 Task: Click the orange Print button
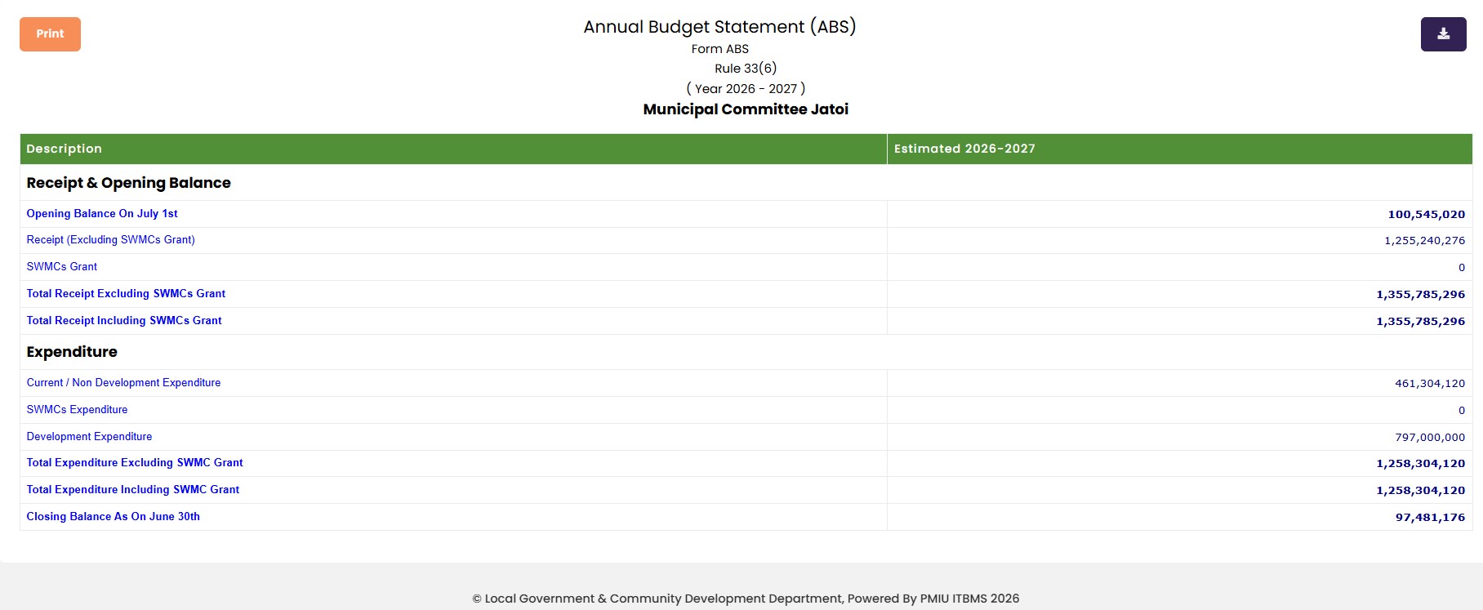(50, 34)
